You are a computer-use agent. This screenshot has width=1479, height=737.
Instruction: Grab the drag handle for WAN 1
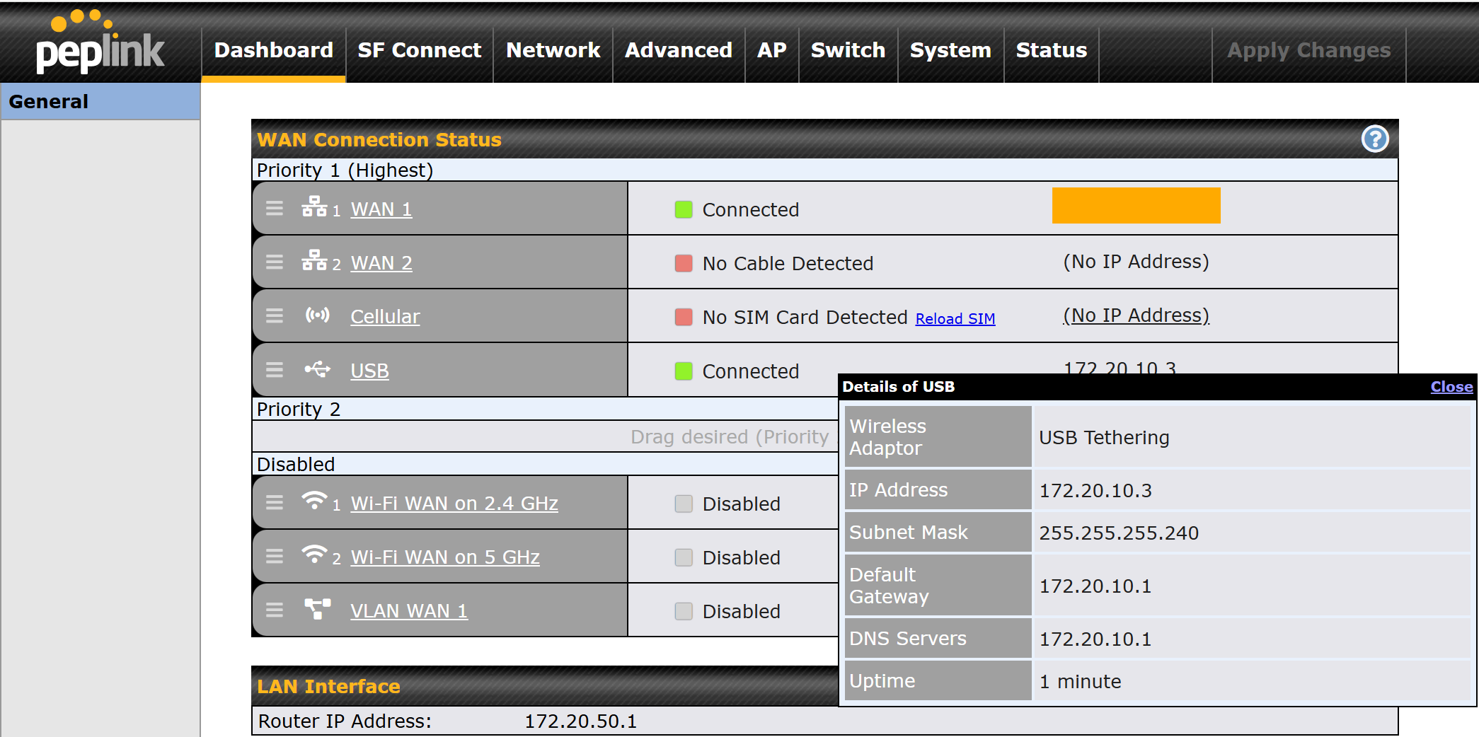tap(275, 209)
